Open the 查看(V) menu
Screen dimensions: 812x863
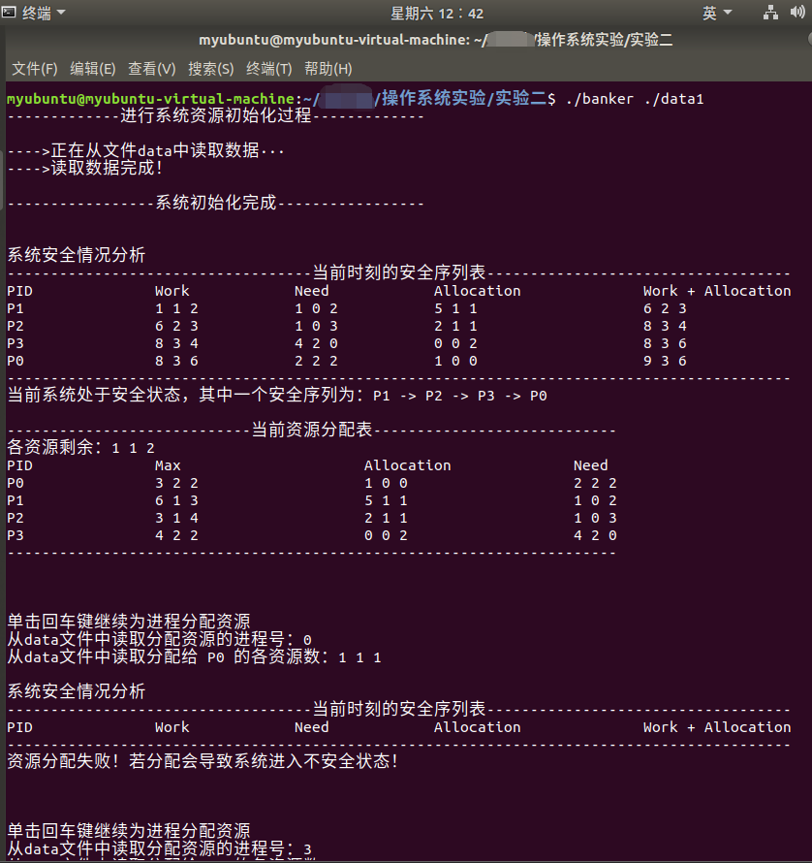coord(152,69)
